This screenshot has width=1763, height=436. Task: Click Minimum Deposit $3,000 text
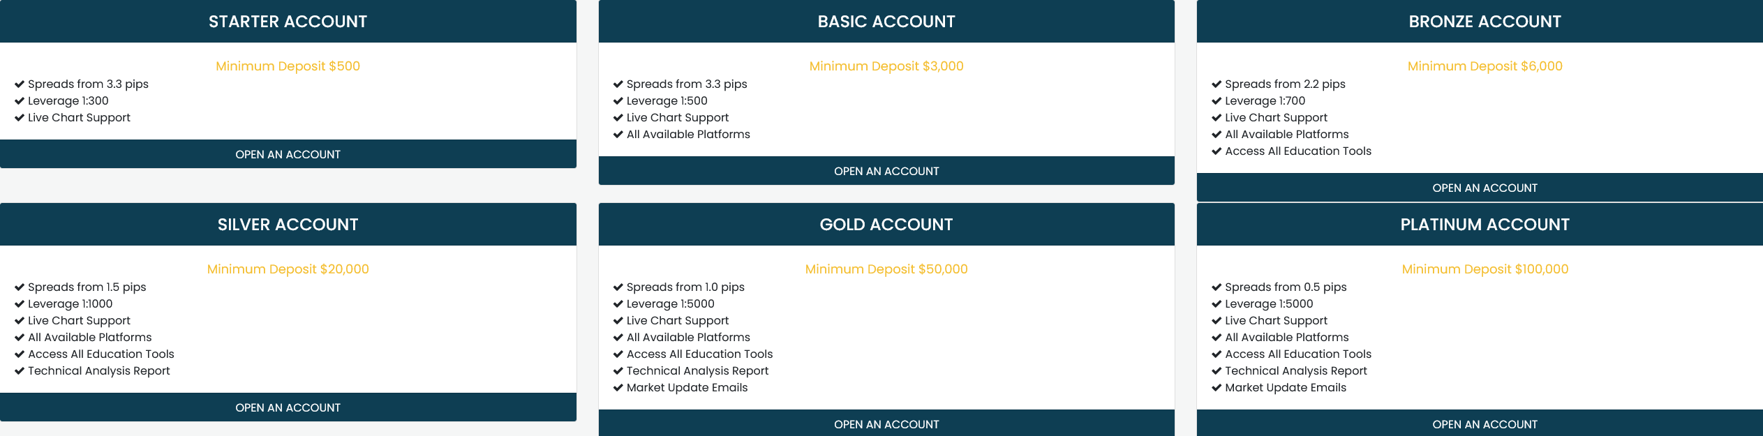click(886, 66)
